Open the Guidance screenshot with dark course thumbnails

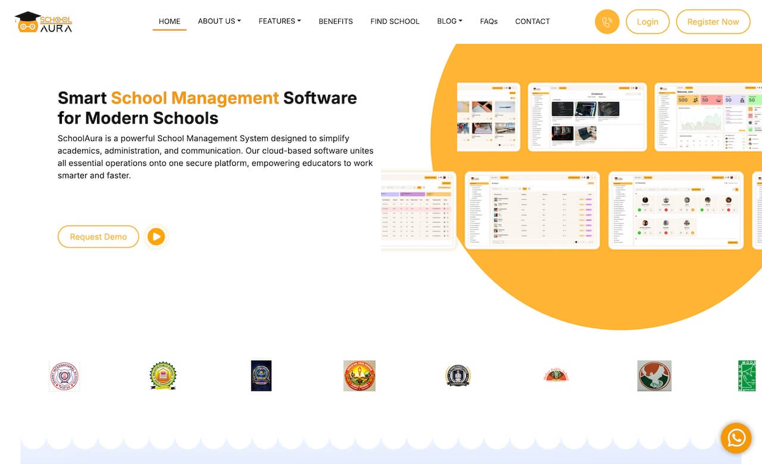[x=587, y=117]
